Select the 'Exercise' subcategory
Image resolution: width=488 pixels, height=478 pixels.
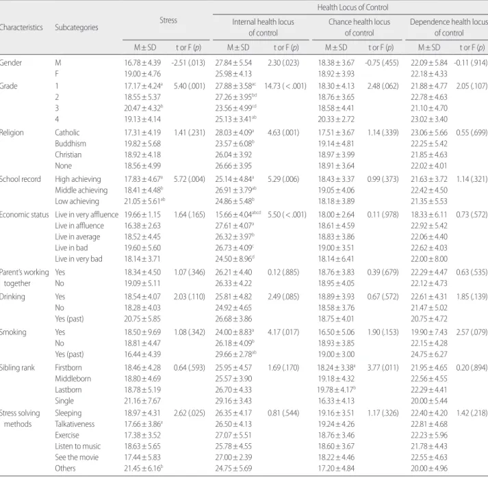pyautogui.click(x=67, y=436)
